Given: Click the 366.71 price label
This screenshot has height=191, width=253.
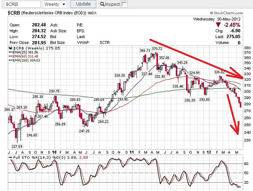Looking at the screenshot, I should pyautogui.click(x=145, y=50).
